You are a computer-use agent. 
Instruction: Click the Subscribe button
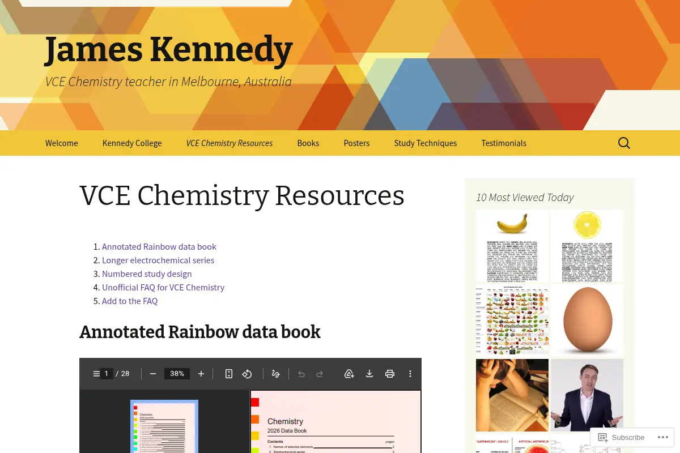(622, 437)
